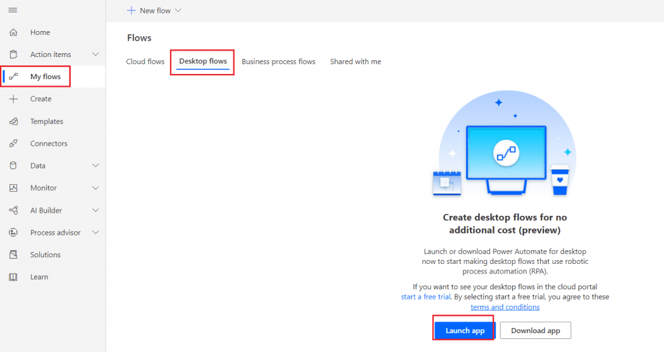Open the Shared with me tab
The width and height of the screenshot is (664, 352).
(355, 62)
